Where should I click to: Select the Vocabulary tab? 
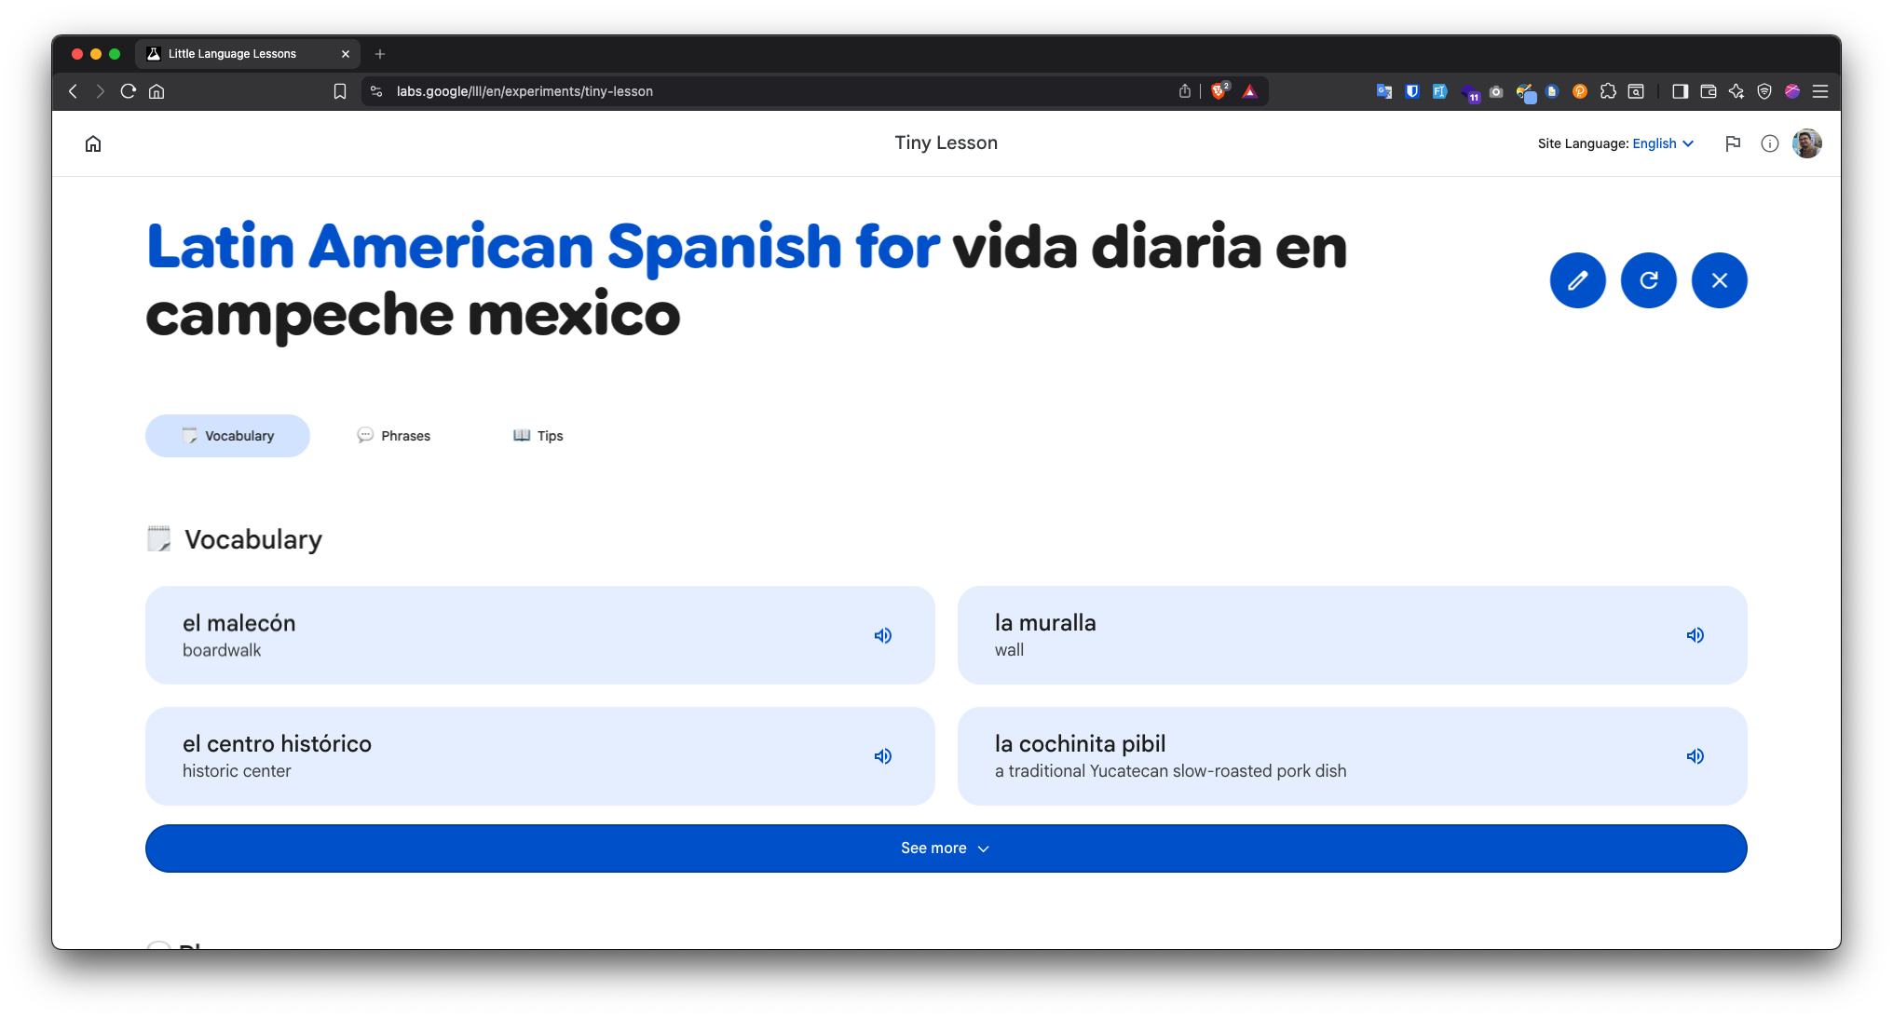pyautogui.click(x=227, y=436)
